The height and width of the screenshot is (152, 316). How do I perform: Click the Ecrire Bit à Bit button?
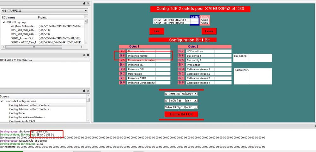pyautogui.click(x=181, y=114)
